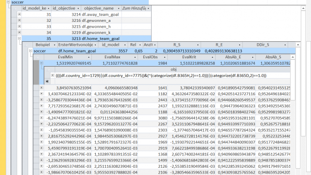Open R_S column filter dropdown
Viewport: 311px width, 175px height.
(x=198, y=45)
